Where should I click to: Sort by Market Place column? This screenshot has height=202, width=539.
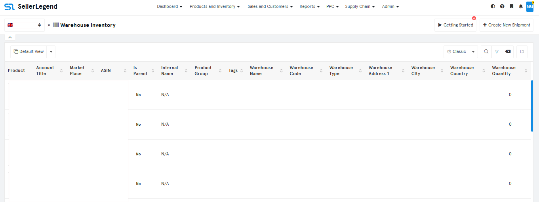pyautogui.click(x=93, y=71)
